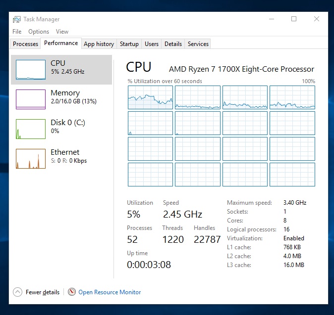This screenshot has width=334, height=315.
Task: Go to the Startup tab
Action: (x=129, y=44)
